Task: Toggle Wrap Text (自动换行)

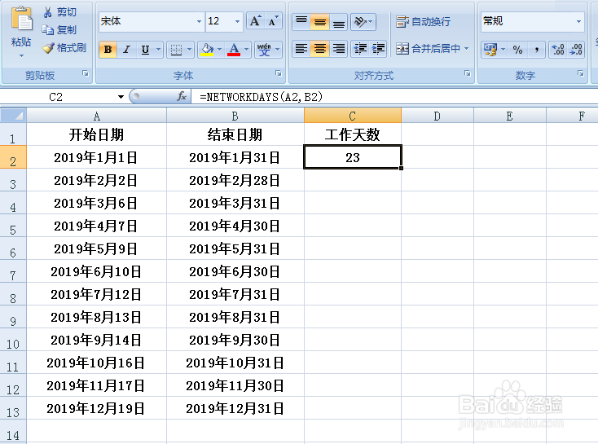Action: pos(423,22)
